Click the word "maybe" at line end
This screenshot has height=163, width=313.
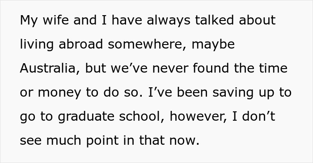coord(213,44)
